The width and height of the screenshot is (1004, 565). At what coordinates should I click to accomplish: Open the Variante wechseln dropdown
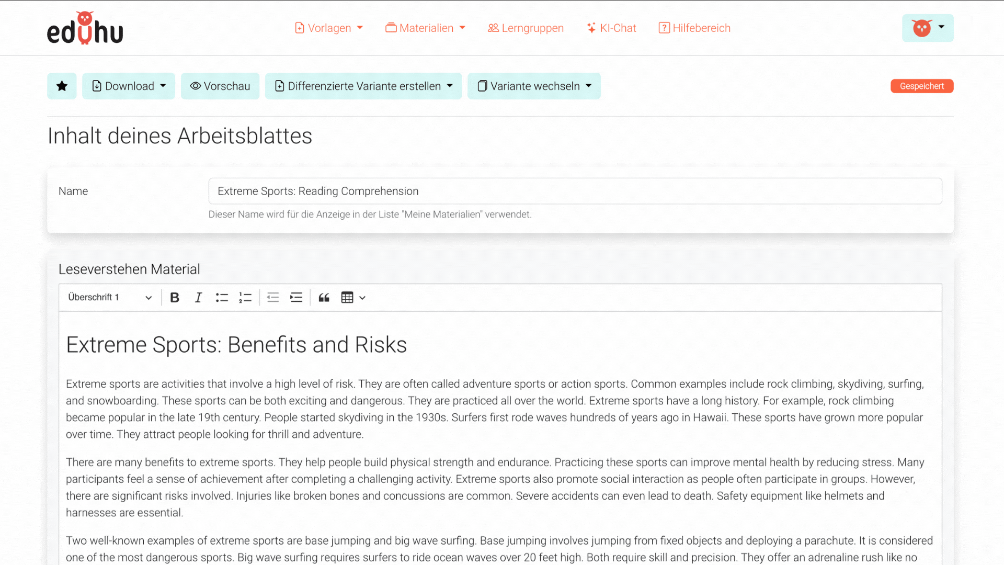click(x=534, y=86)
